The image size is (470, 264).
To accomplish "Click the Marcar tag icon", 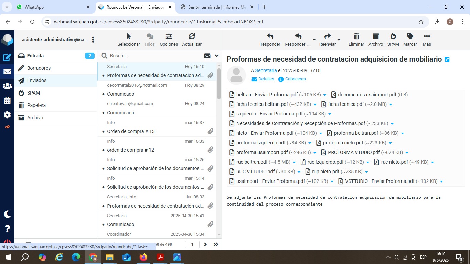I will (x=410, y=36).
